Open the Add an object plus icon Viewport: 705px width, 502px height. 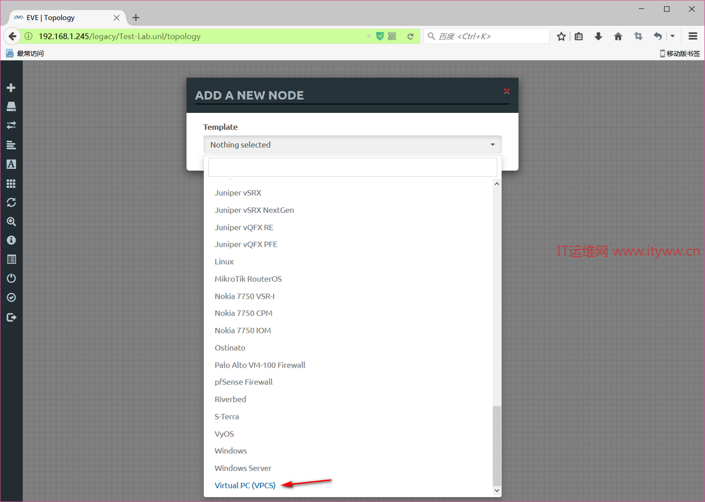11,88
